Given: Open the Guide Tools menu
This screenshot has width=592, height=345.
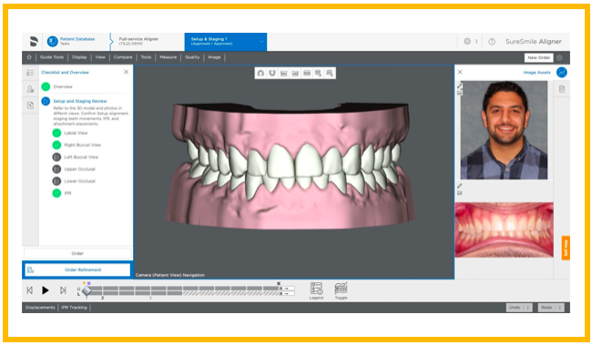Looking at the screenshot, I should [52, 57].
